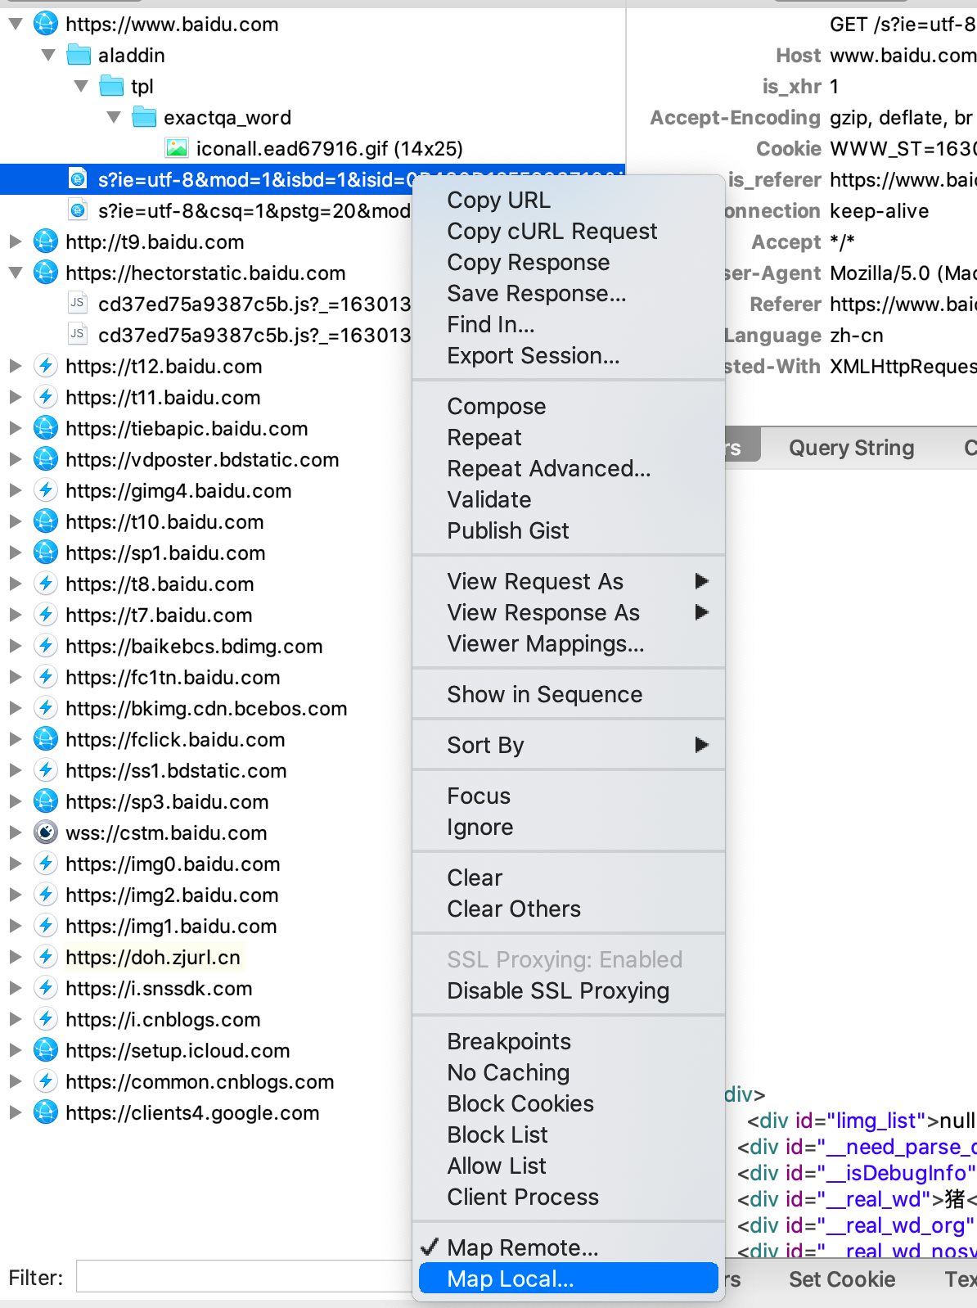
Task: Click the globe icon for sp1.baidu.com
Action: [46, 553]
